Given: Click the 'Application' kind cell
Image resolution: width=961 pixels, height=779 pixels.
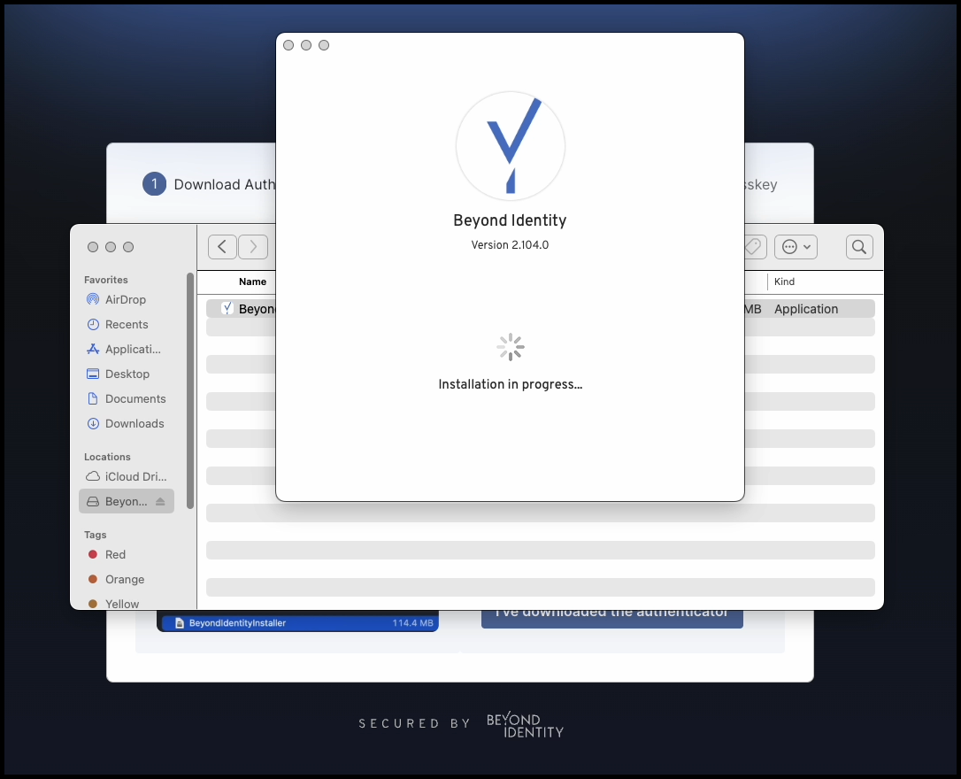Looking at the screenshot, I should [805, 309].
